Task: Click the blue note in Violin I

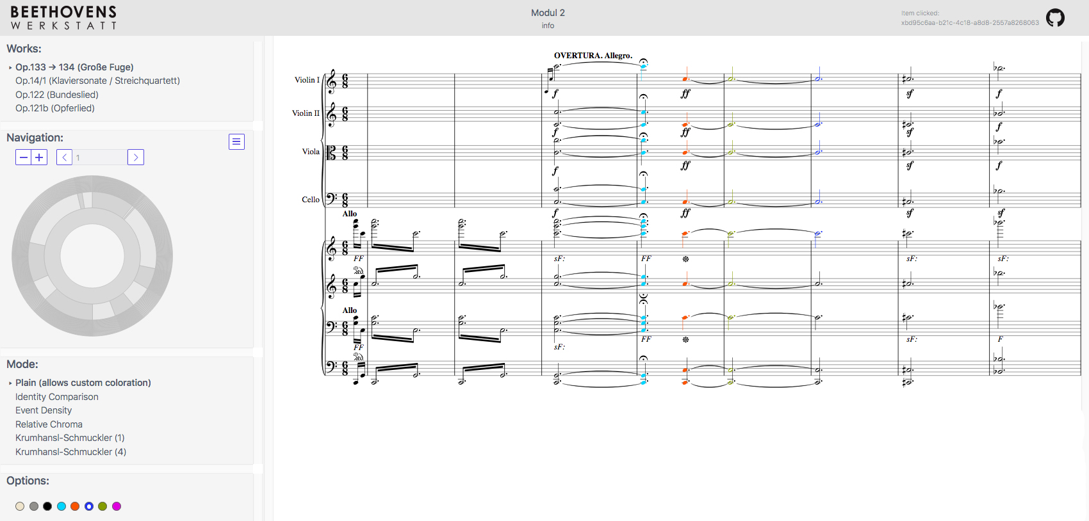Action: point(818,79)
